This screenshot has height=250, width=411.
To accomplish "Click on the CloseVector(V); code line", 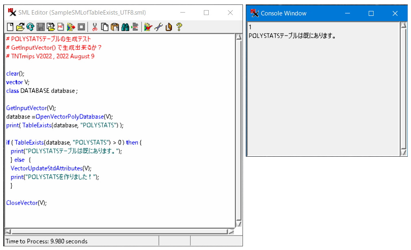I will click(26, 203).
